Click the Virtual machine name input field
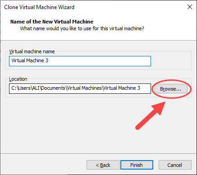Image resolution: width=197 pixels, height=175 pixels. pyautogui.click(x=80, y=61)
